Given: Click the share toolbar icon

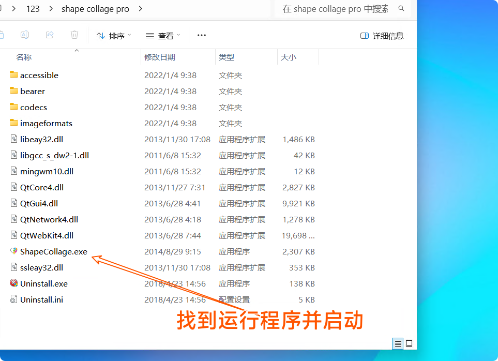Looking at the screenshot, I should [x=50, y=35].
